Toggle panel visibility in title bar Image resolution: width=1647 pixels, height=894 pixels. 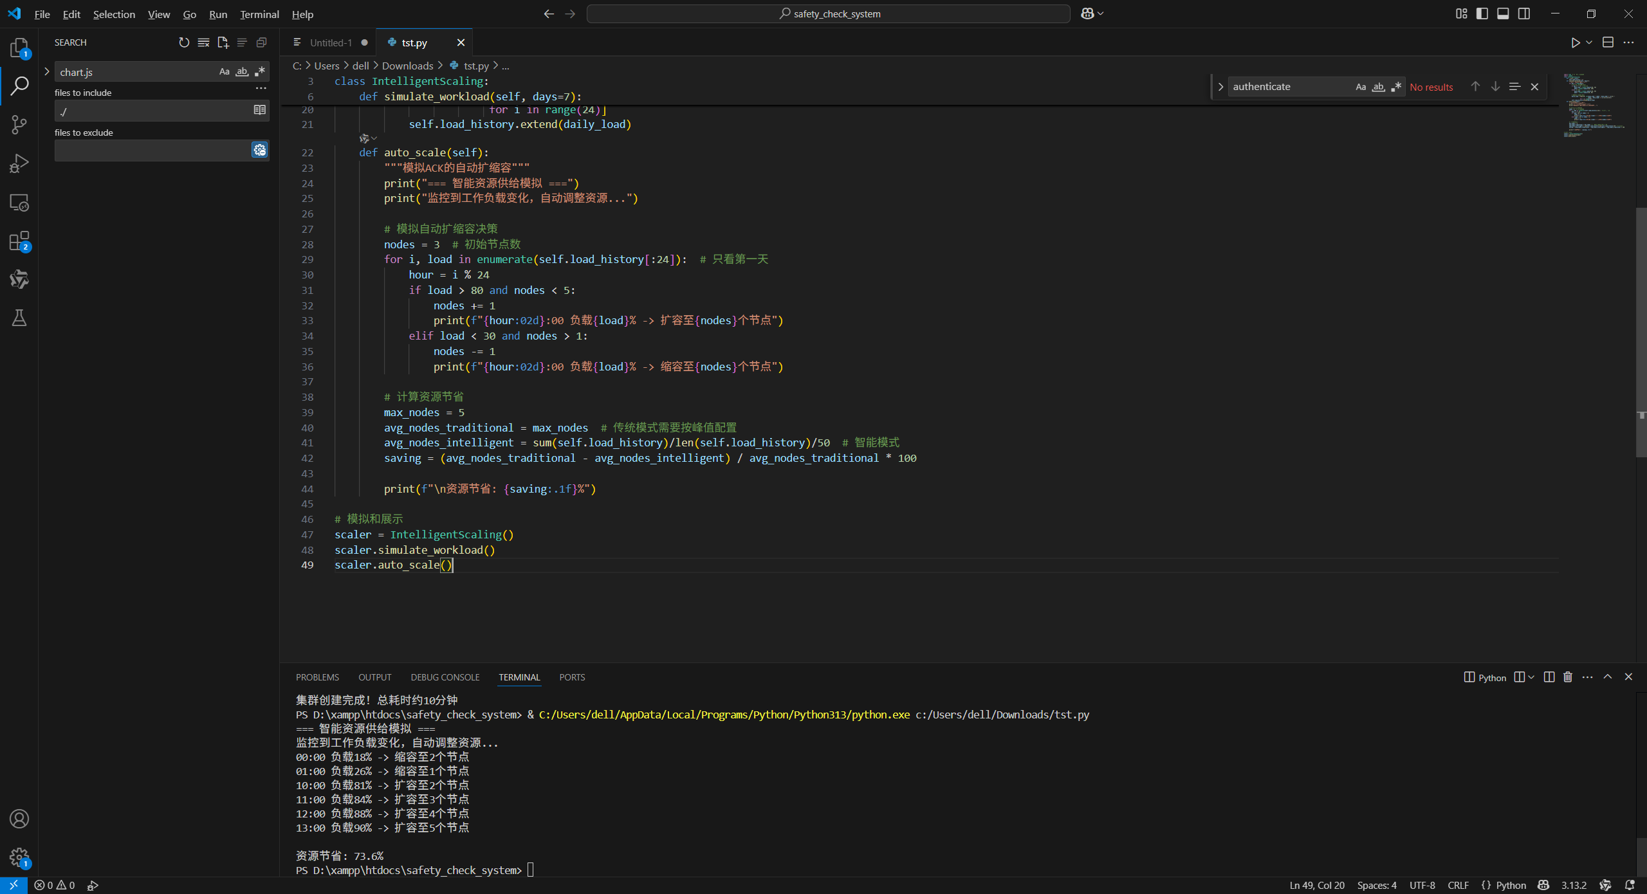click(1503, 14)
